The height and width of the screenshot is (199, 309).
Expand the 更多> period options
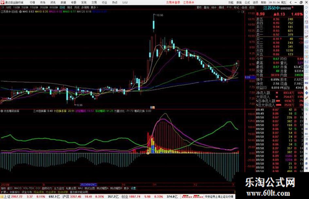tap(94, 7)
